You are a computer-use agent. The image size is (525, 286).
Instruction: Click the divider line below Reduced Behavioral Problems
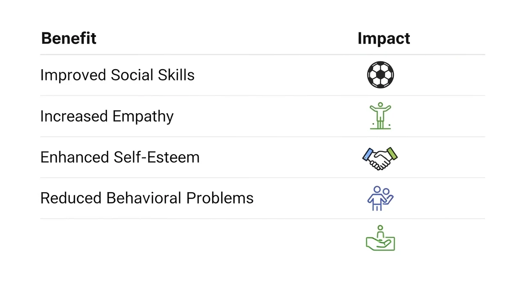click(x=262, y=218)
